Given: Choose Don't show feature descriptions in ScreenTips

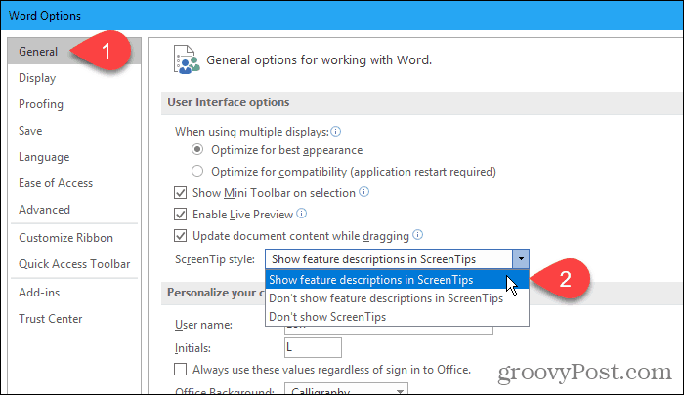Looking at the screenshot, I should click(397, 298).
